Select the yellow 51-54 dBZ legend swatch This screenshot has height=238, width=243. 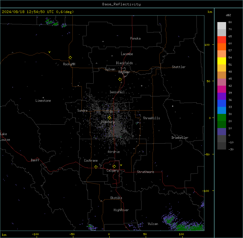222,61
